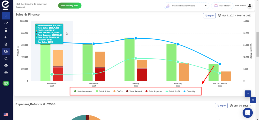Click the December Quantity line data point
This screenshot has width=259, height=120.
tap(94, 44)
